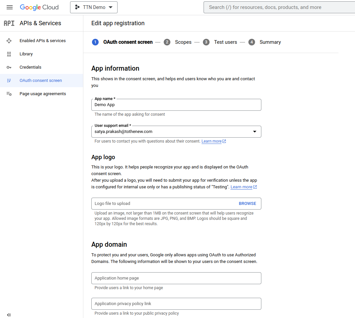Viewport: 355px width, 318px height.
Task: Open the hamburger navigation menu
Action: (x=10, y=7)
